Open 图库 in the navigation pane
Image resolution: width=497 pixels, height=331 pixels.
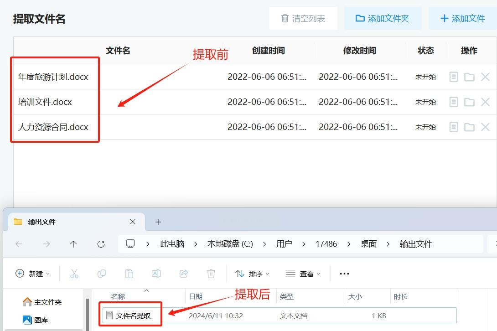click(x=36, y=320)
